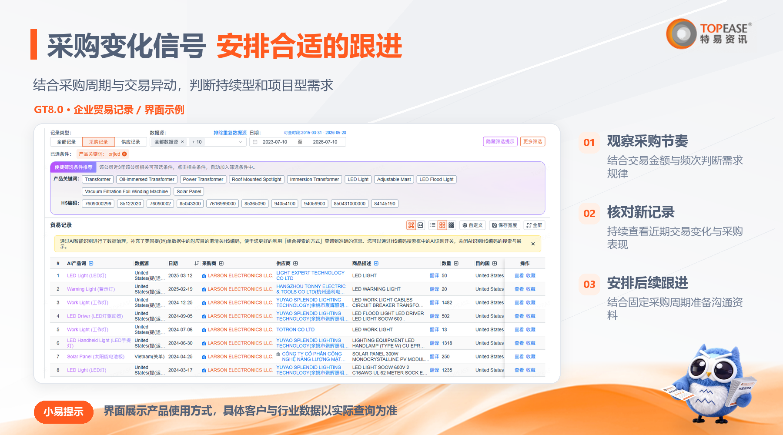The image size is (783, 435).
Task: Add HS code 7609000299 tag
Action: click(x=98, y=204)
